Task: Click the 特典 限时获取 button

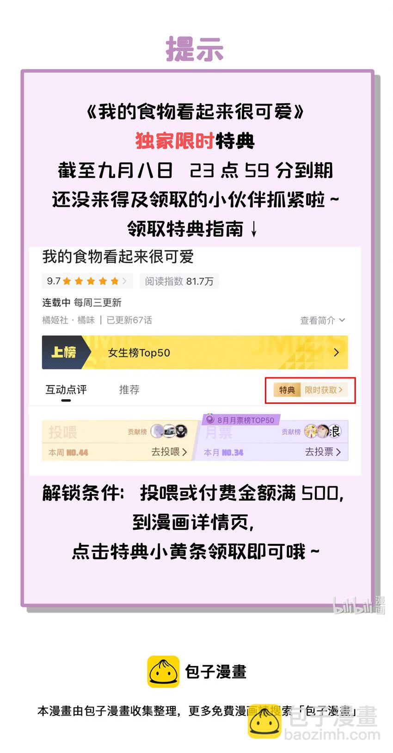Action: point(310,390)
